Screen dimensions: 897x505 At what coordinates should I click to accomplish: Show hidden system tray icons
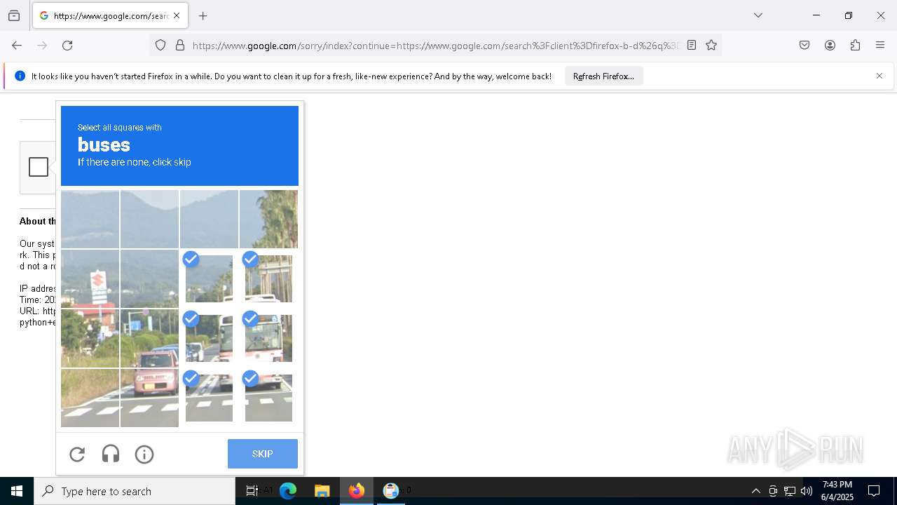point(755,491)
